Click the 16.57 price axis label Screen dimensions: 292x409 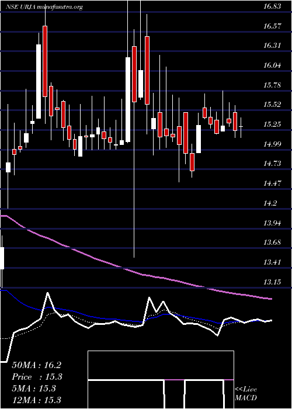pos(272,26)
